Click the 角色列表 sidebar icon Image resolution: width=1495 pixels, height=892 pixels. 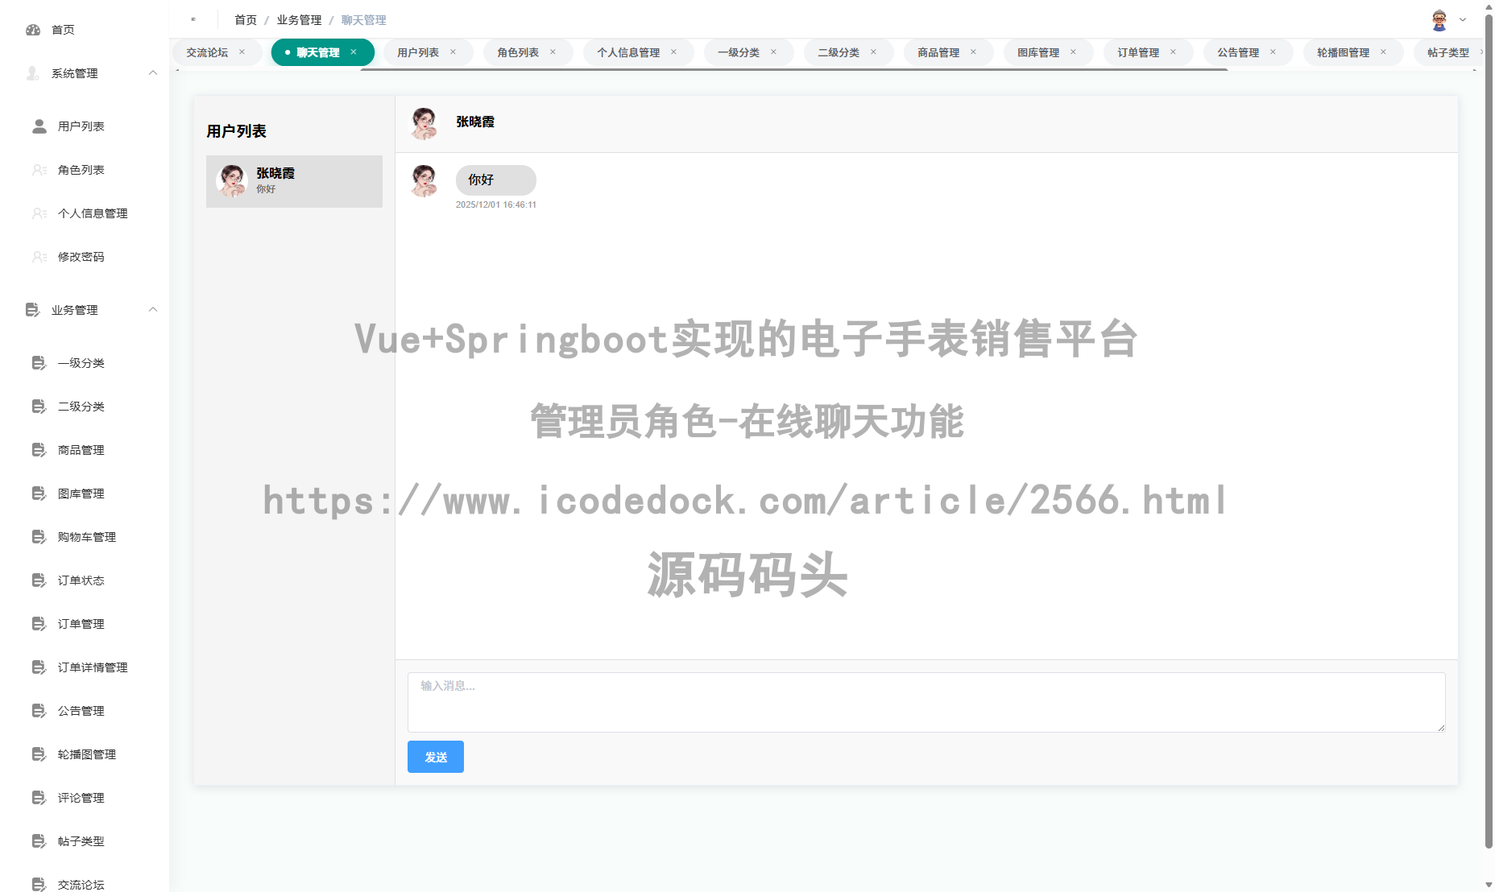pyautogui.click(x=39, y=170)
